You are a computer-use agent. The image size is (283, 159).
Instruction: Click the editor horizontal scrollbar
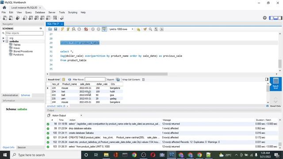[108, 74]
